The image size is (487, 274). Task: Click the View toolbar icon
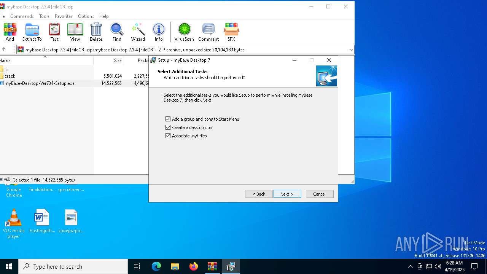pyautogui.click(x=75, y=32)
